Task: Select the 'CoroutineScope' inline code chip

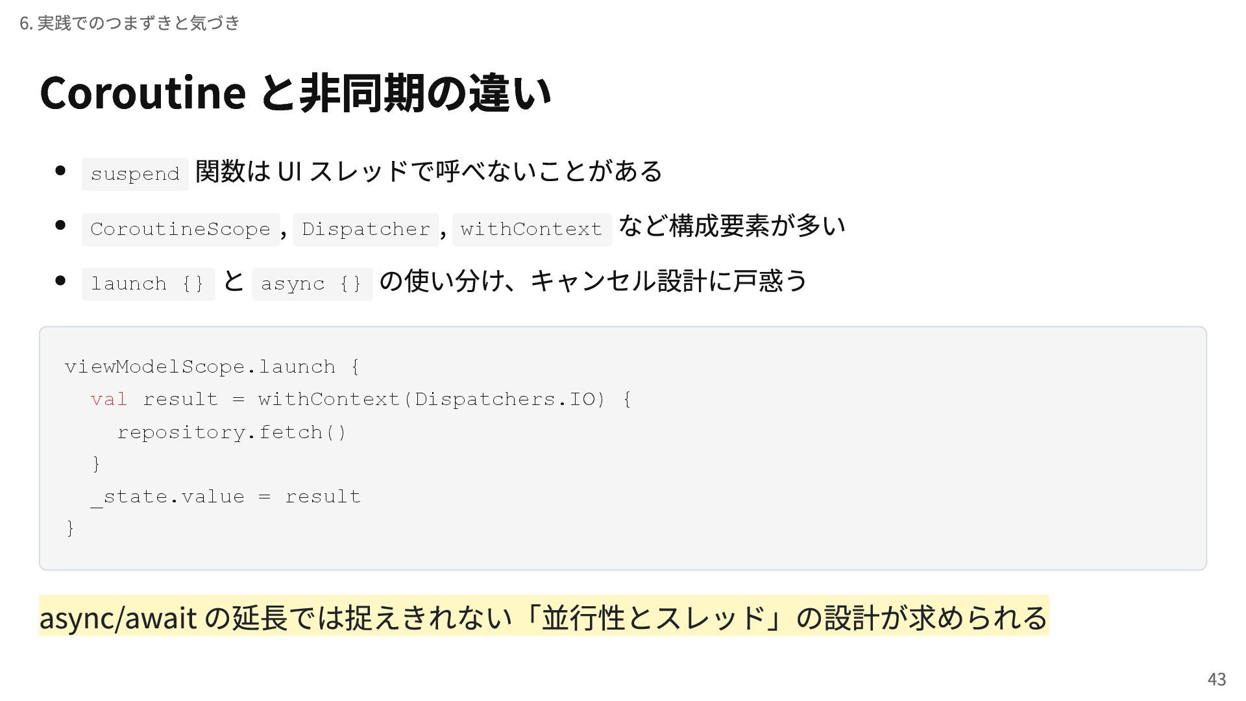Action: 180,229
